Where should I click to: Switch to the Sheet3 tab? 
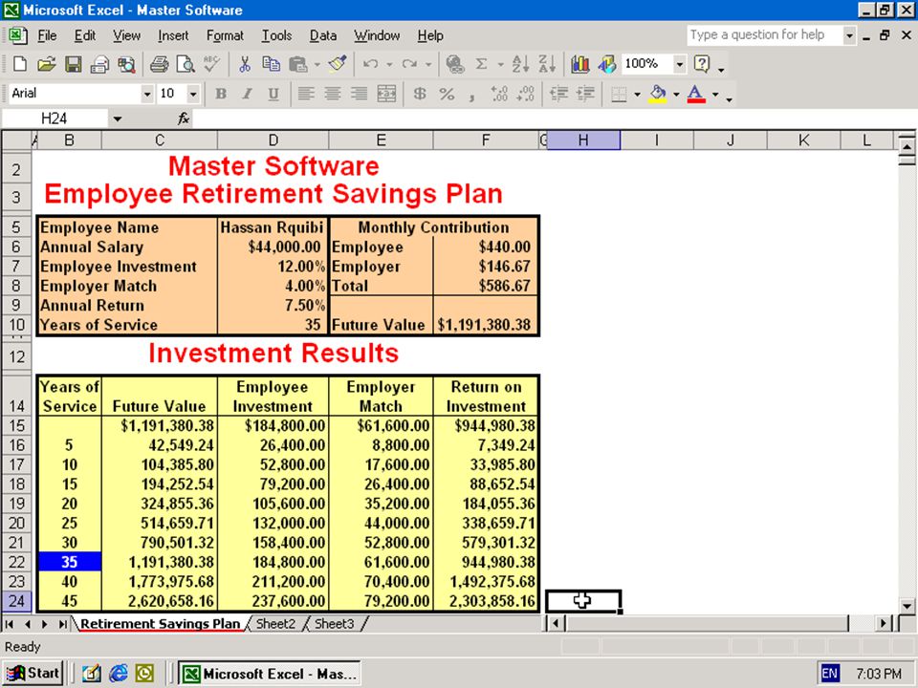click(335, 624)
